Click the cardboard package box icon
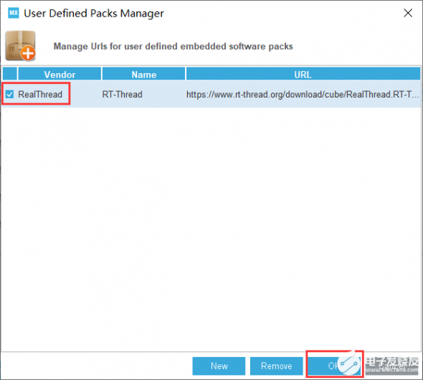Image resolution: width=423 pixels, height=380 pixels. point(20,45)
